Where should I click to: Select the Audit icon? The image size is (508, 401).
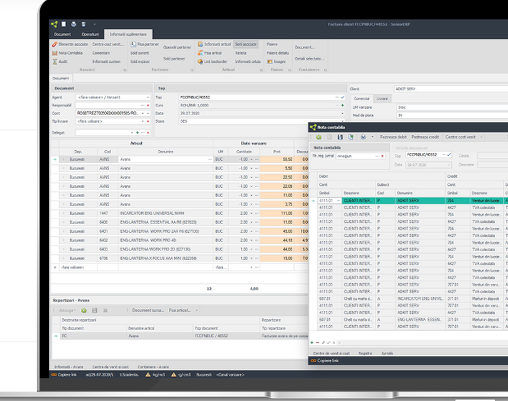[x=54, y=61]
